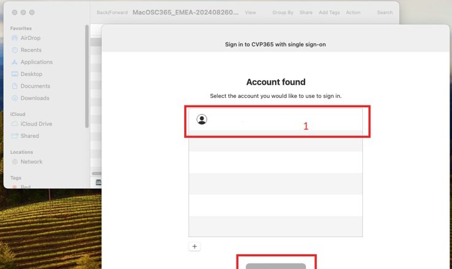Add another account with plus button

[x=195, y=246]
